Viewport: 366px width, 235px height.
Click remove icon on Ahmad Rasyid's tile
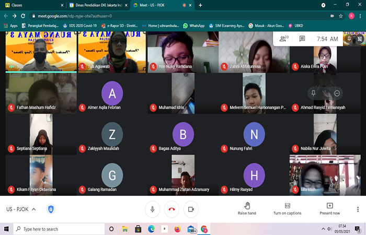tap(337, 93)
